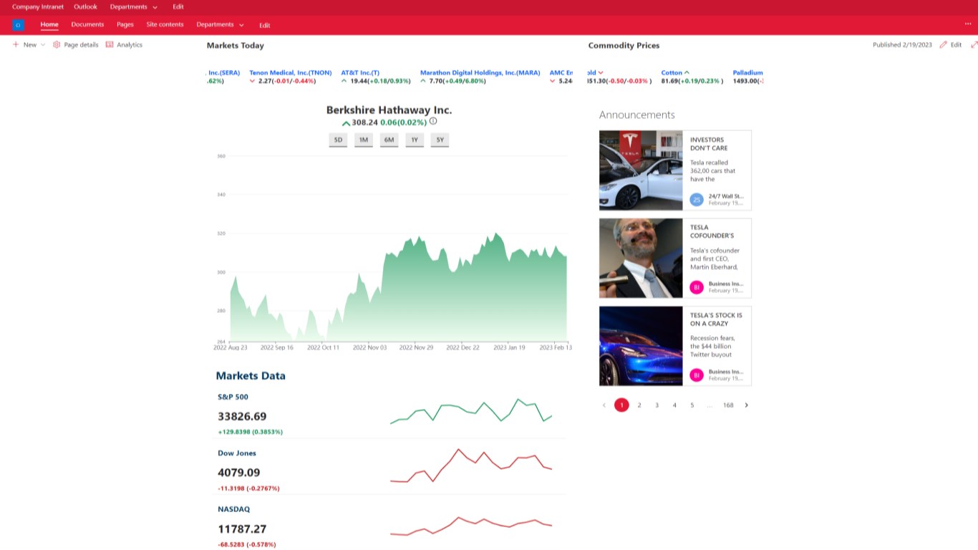978x550 pixels.
Task: Click the Markets Today heading
Action: pos(236,45)
